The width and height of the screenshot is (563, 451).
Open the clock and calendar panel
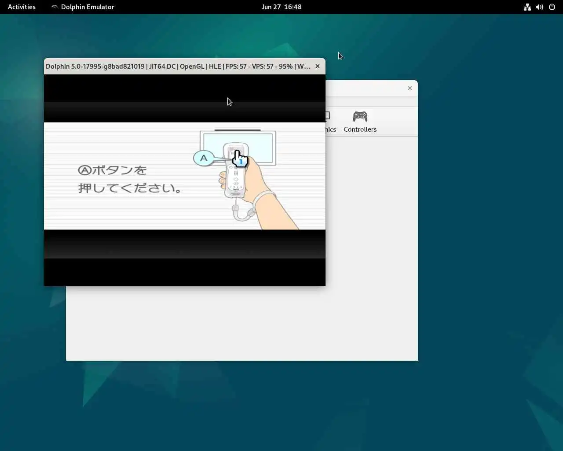[x=281, y=7]
